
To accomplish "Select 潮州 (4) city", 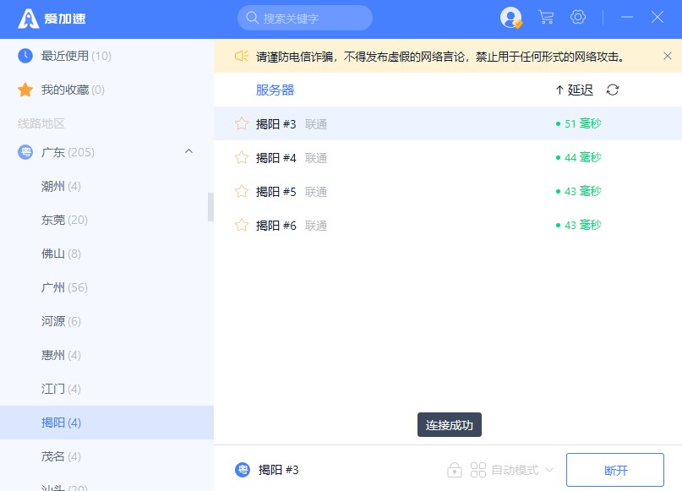I will [106, 186].
